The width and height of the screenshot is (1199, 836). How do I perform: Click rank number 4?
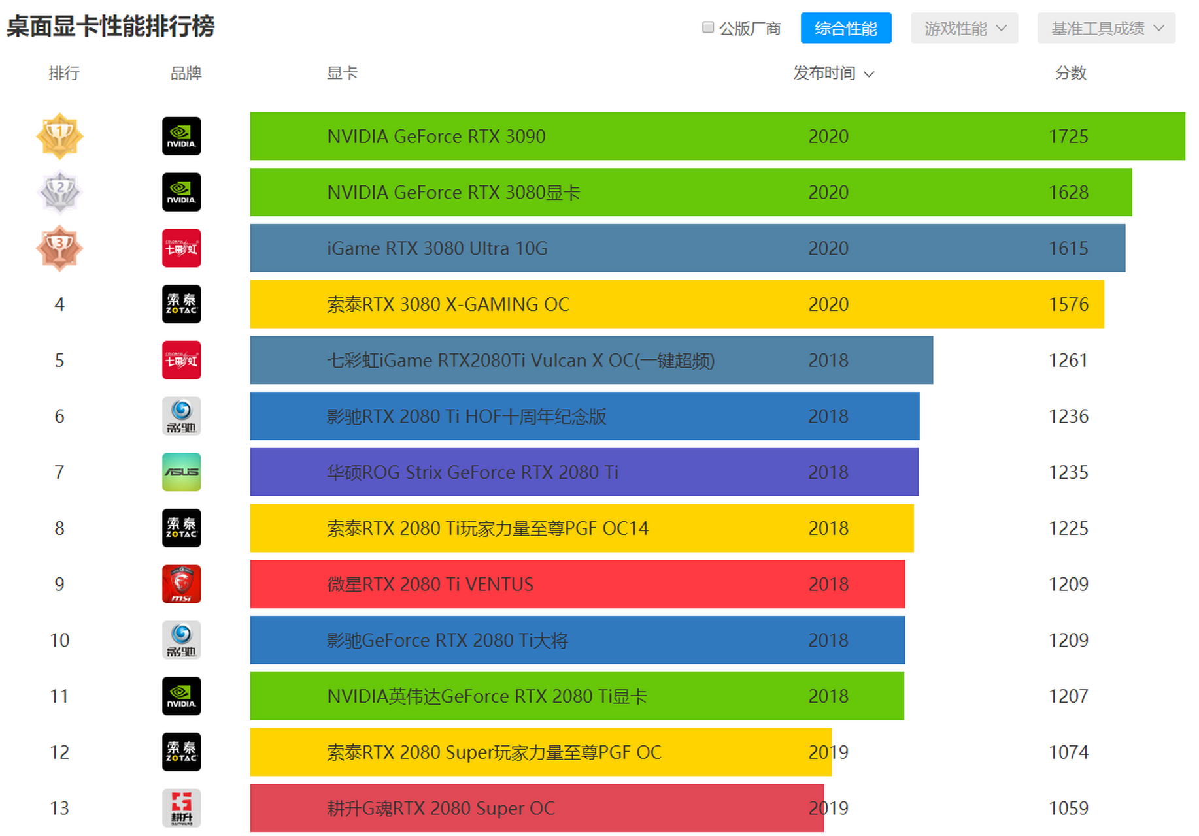pyautogui.click(x=59, y=304)
